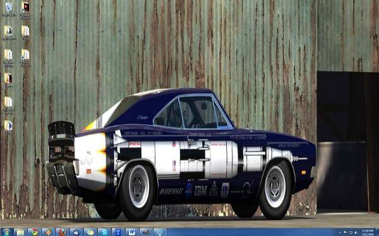Open the Windows Start menu orb

[x=6, y=232]
